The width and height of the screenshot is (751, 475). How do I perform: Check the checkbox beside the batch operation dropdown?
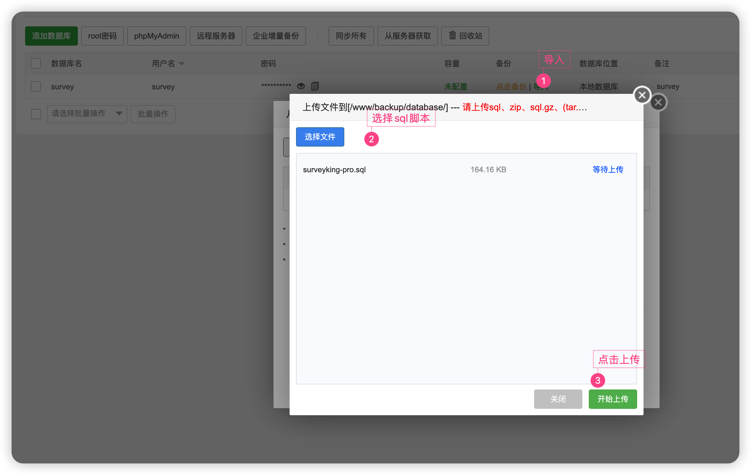(x=36, y=114)
